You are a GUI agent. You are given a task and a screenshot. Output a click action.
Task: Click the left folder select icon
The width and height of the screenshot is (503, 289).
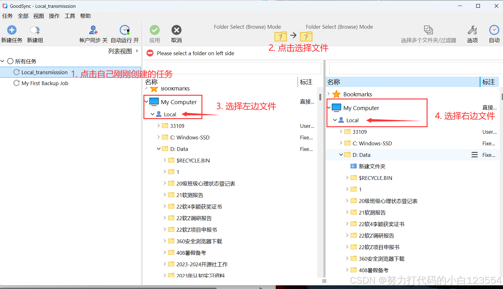(x=281, y=36)
